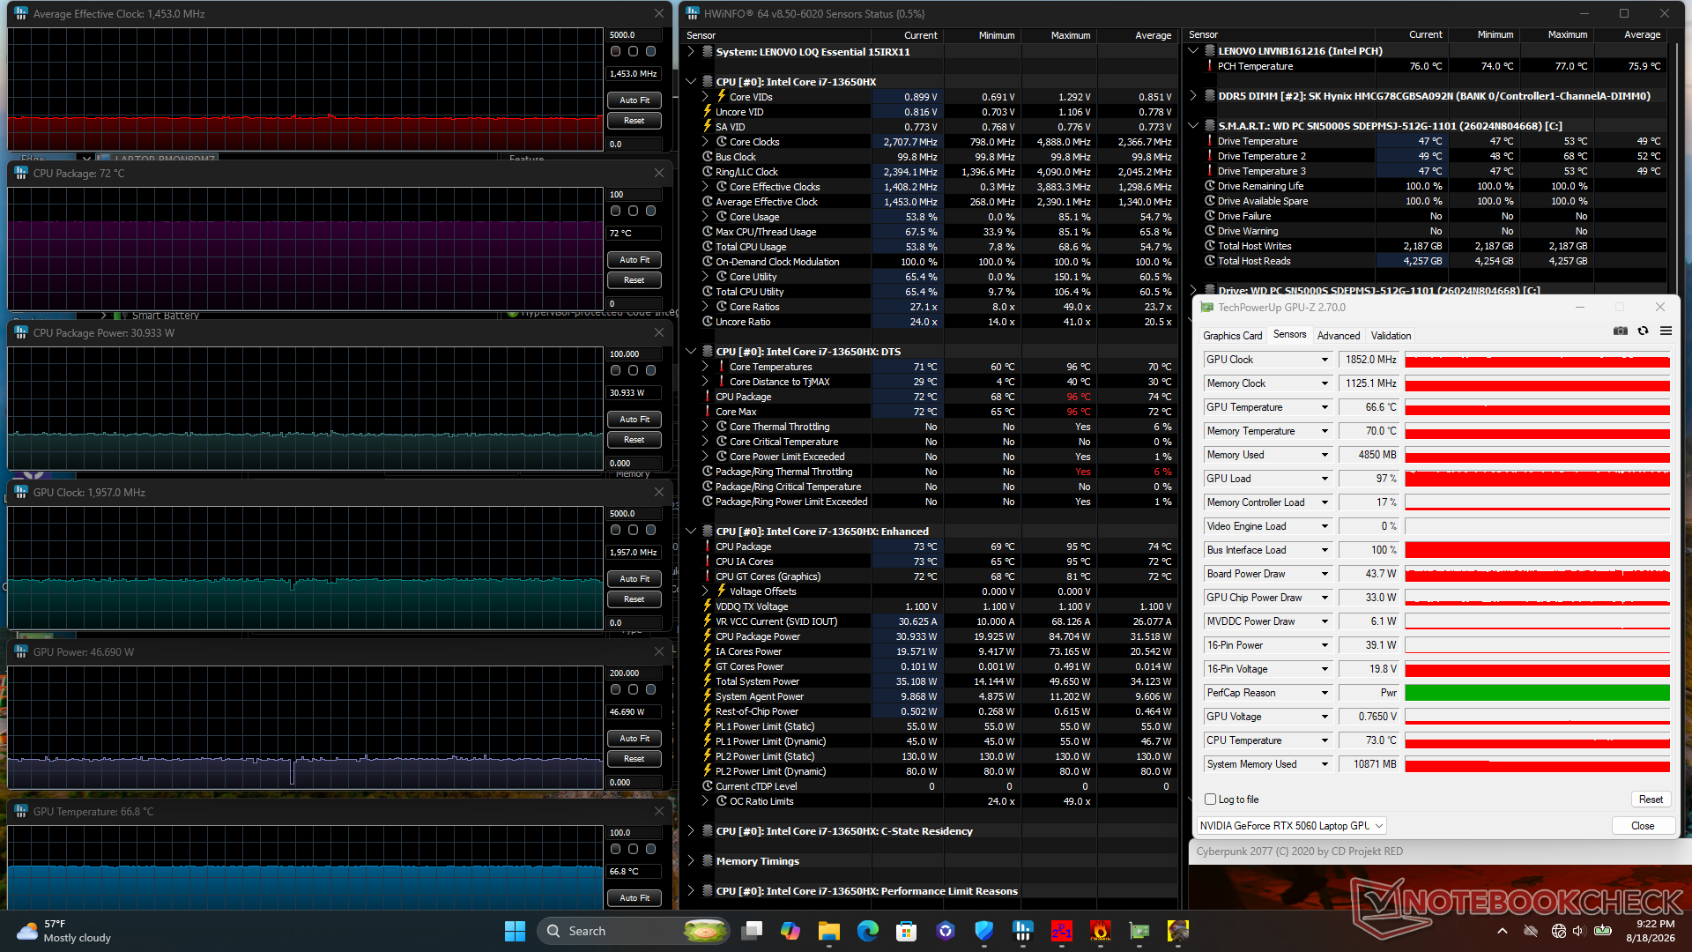
Task: Switch to FurMark in the taskbar
Action: [x=1101, y=931]
